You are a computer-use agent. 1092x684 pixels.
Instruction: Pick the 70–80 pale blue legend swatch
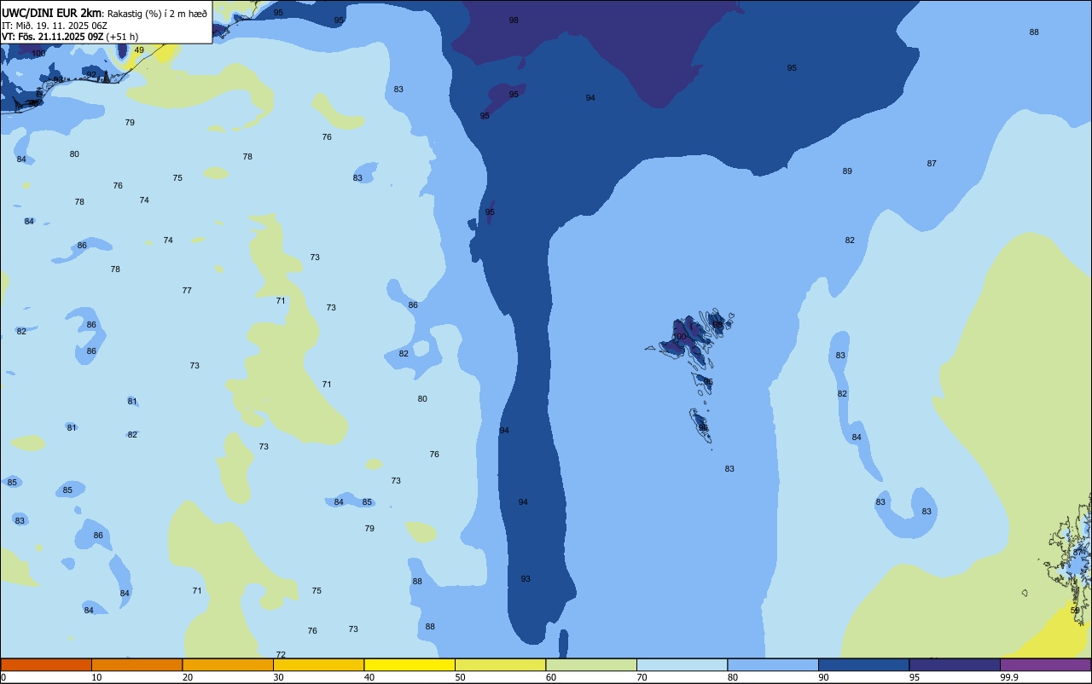pyautogui.click(x=682, y=664)
